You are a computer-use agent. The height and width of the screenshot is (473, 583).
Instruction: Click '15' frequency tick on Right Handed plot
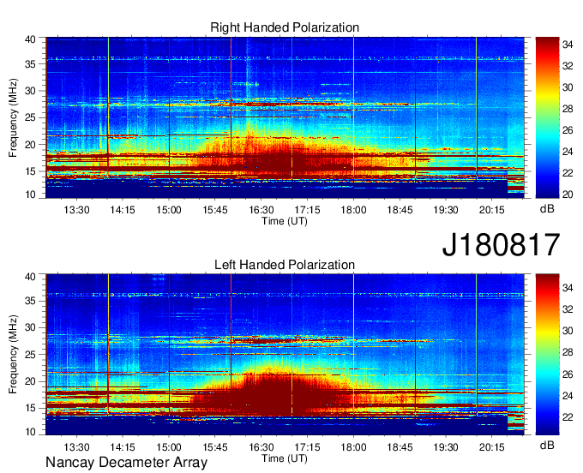point(31,171)
